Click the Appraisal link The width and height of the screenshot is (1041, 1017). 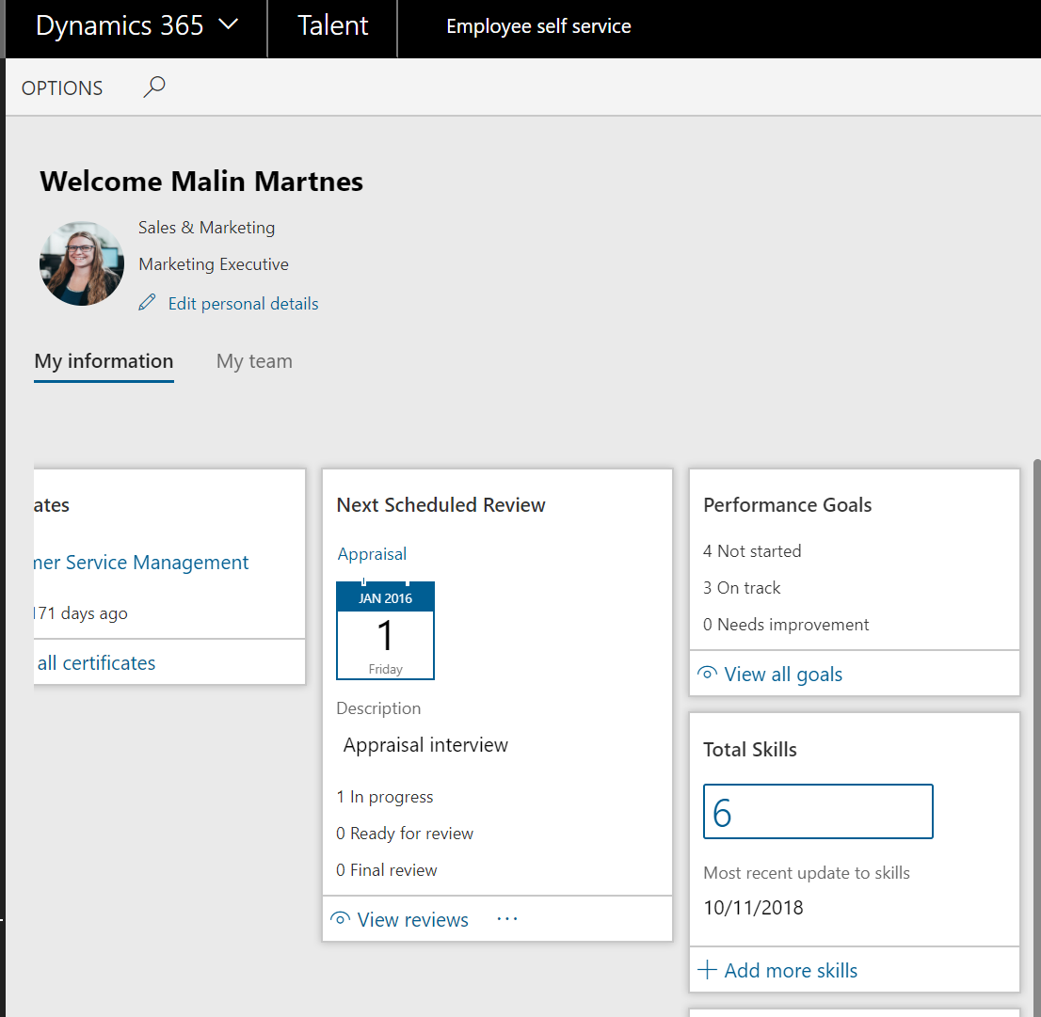(373, 554)
